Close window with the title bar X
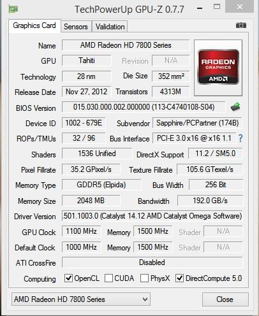This screenshot has width=259, height=316. 239,6
